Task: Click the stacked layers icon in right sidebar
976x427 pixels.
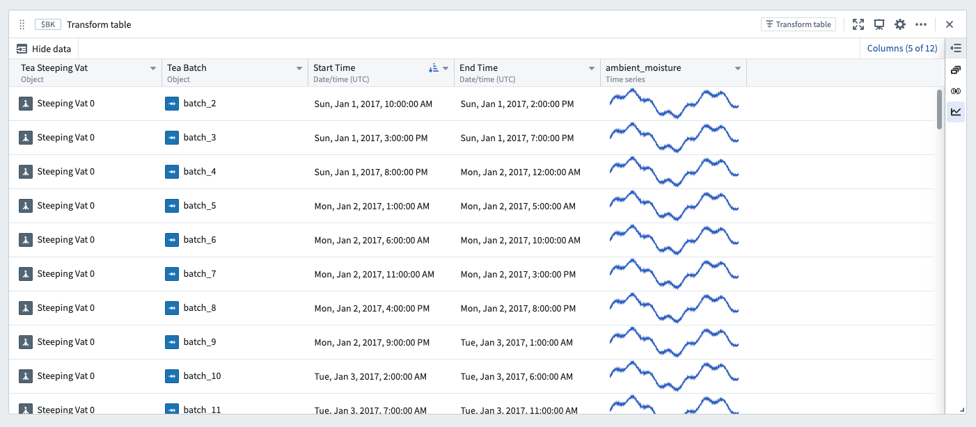Action: pyautogui.click(x=956, y=70)
